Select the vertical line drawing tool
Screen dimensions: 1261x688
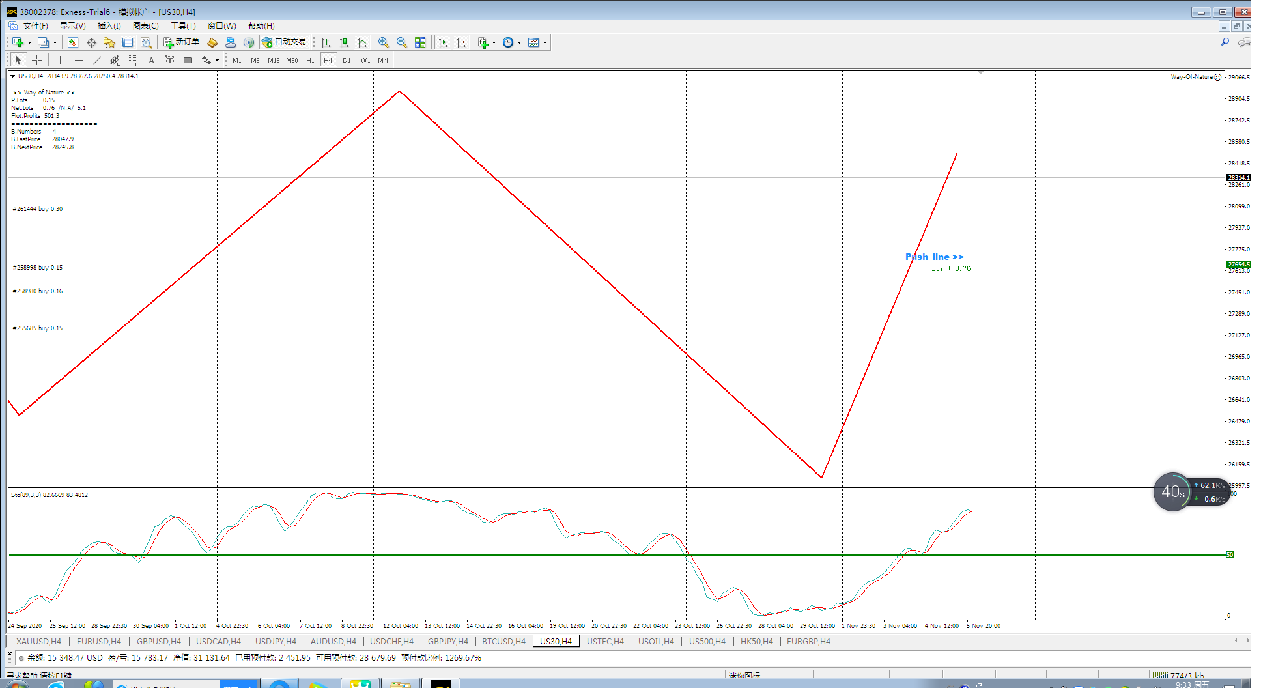60,61
